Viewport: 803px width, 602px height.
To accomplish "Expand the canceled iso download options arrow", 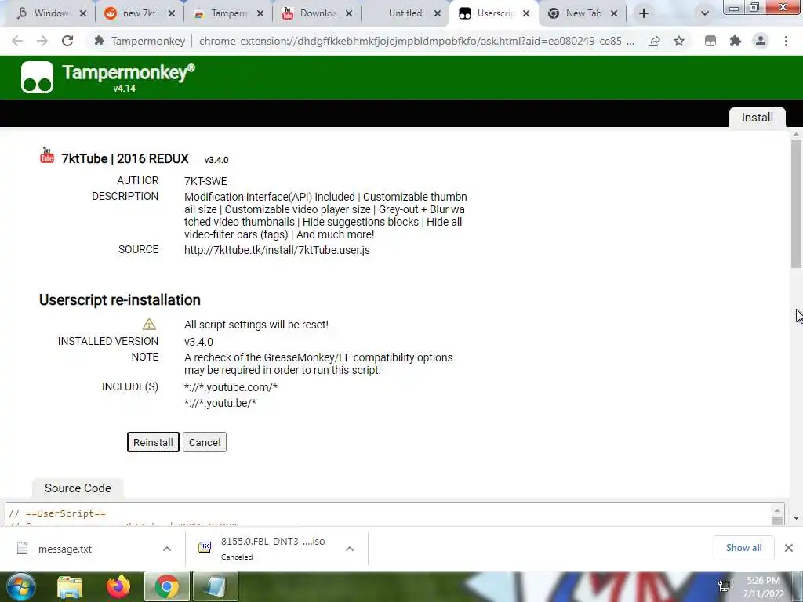I will point(350,549).
